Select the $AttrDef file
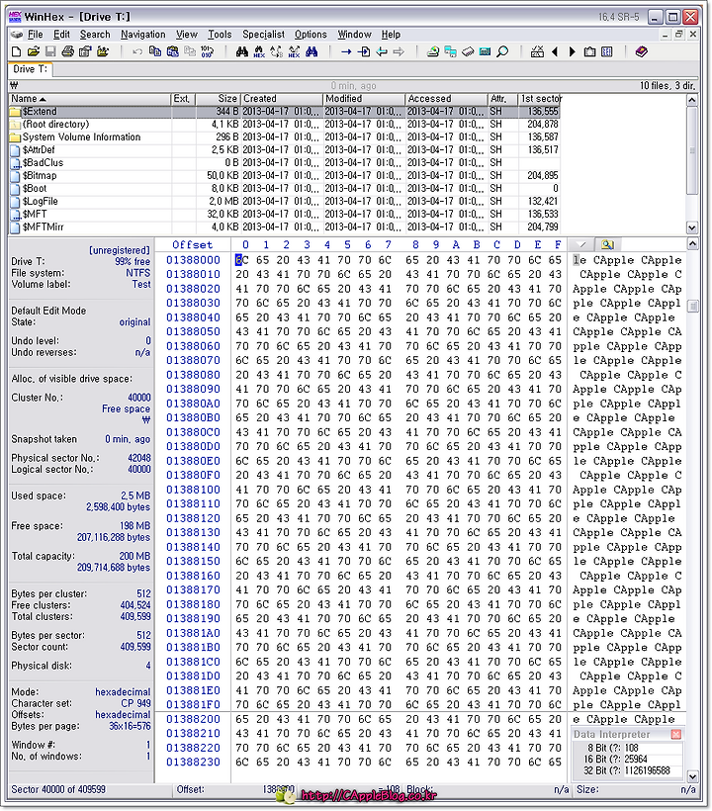This screenshot has height=811, width=712. [x=285, y=150]
